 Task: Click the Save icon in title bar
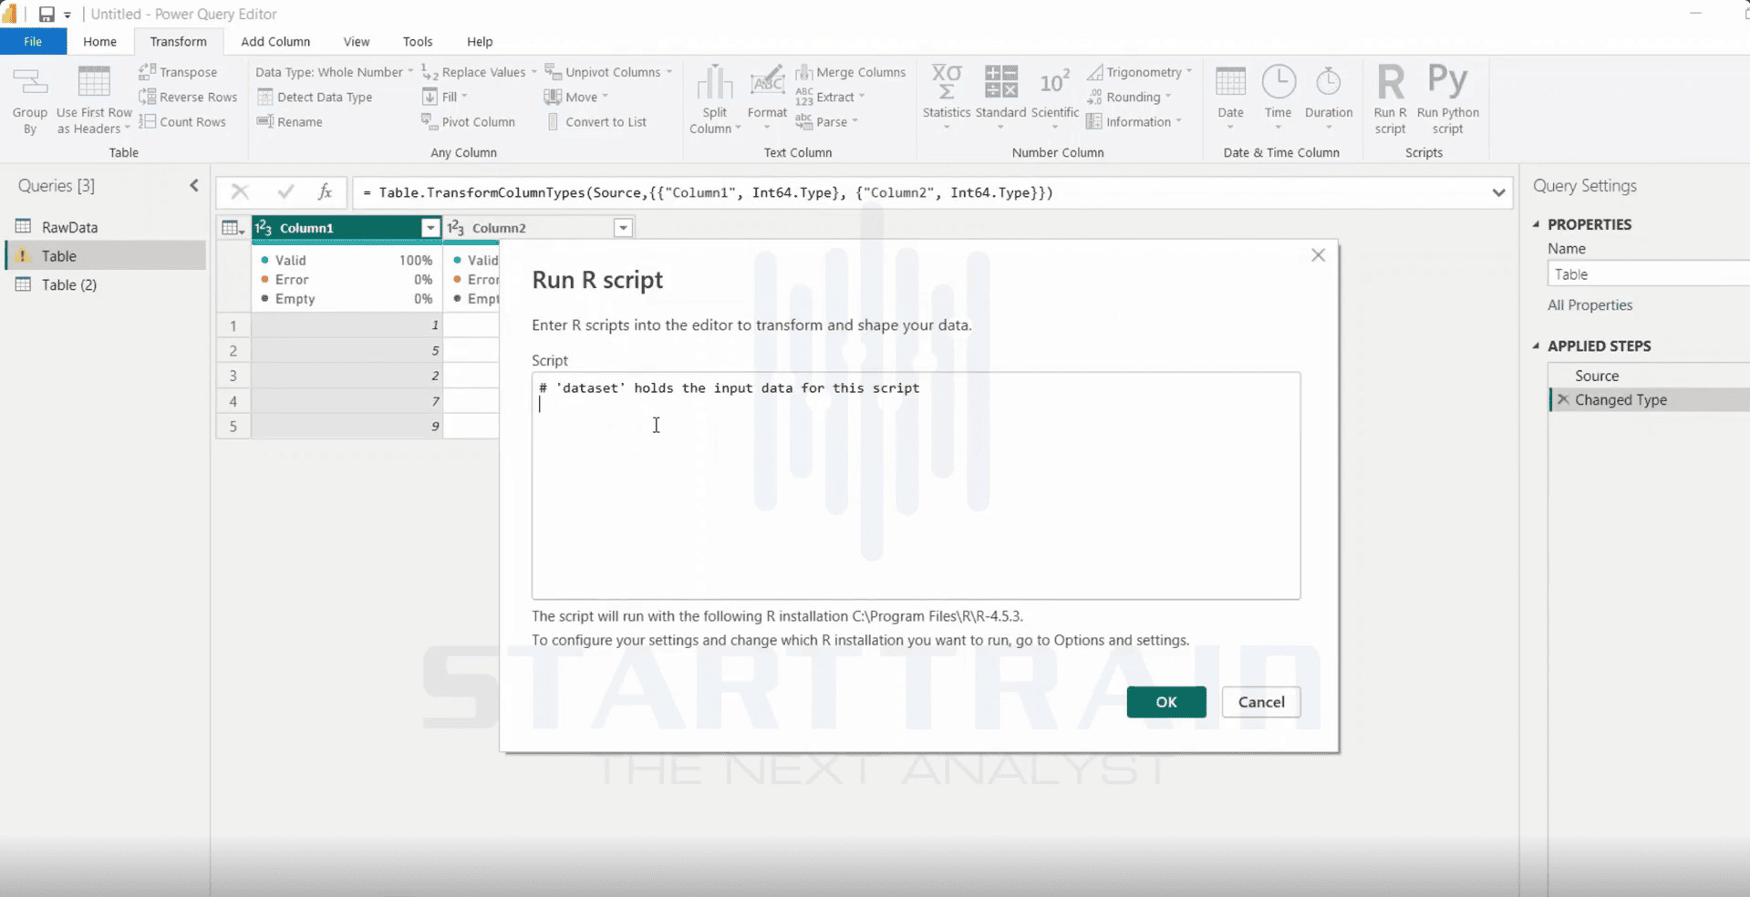point(47,15)
